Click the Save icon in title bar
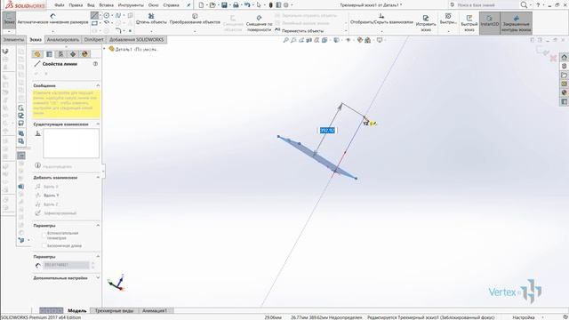The image size is (569, 320). pos(224,5)
